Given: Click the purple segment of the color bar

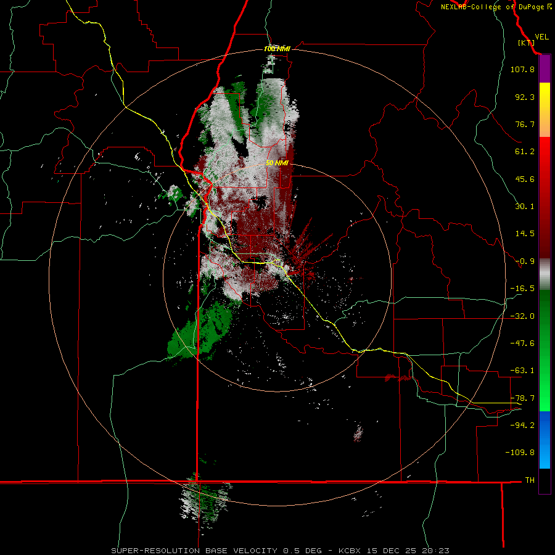Looking at the screenshot, I should (545, 69).
